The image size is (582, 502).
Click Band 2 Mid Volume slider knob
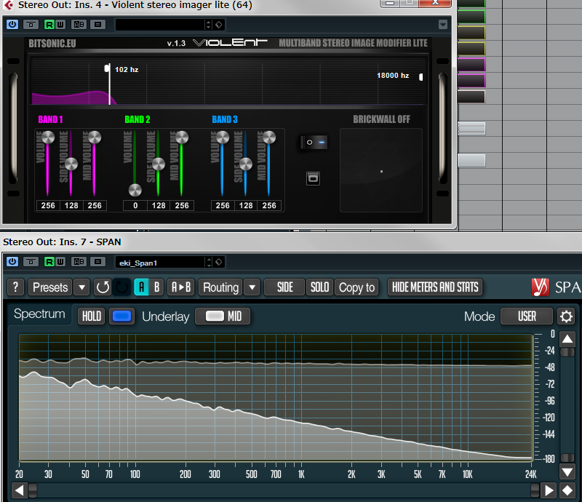[182, 138]
